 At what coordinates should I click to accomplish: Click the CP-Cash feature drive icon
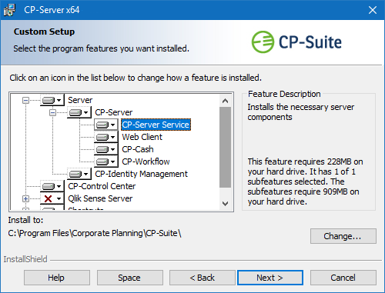106,149
